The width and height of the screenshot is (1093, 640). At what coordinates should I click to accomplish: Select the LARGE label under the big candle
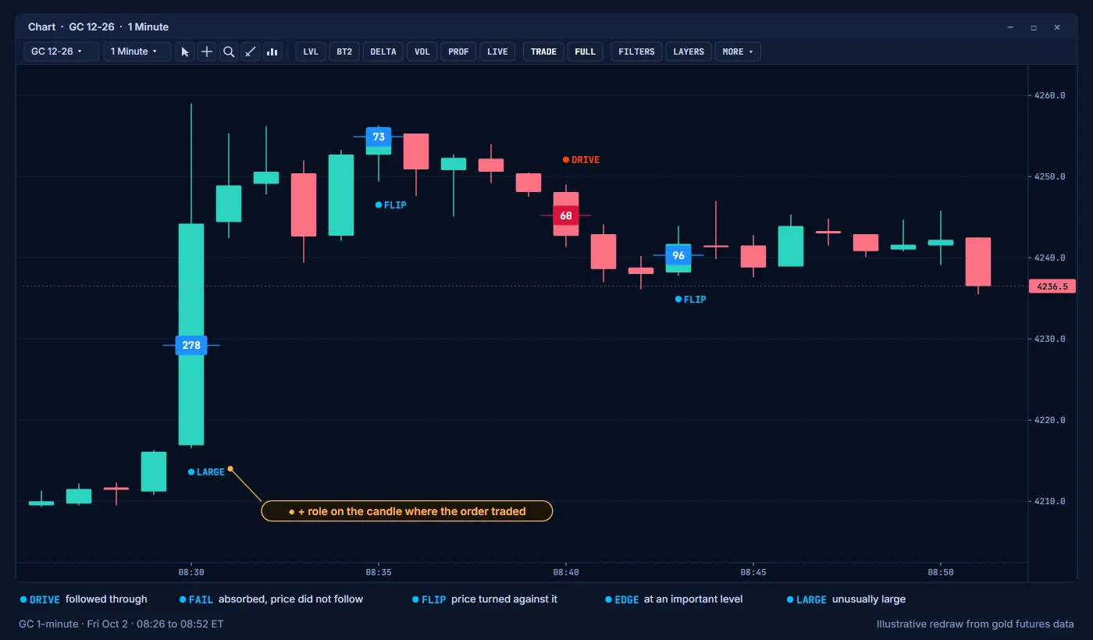[x=206, y=472]
